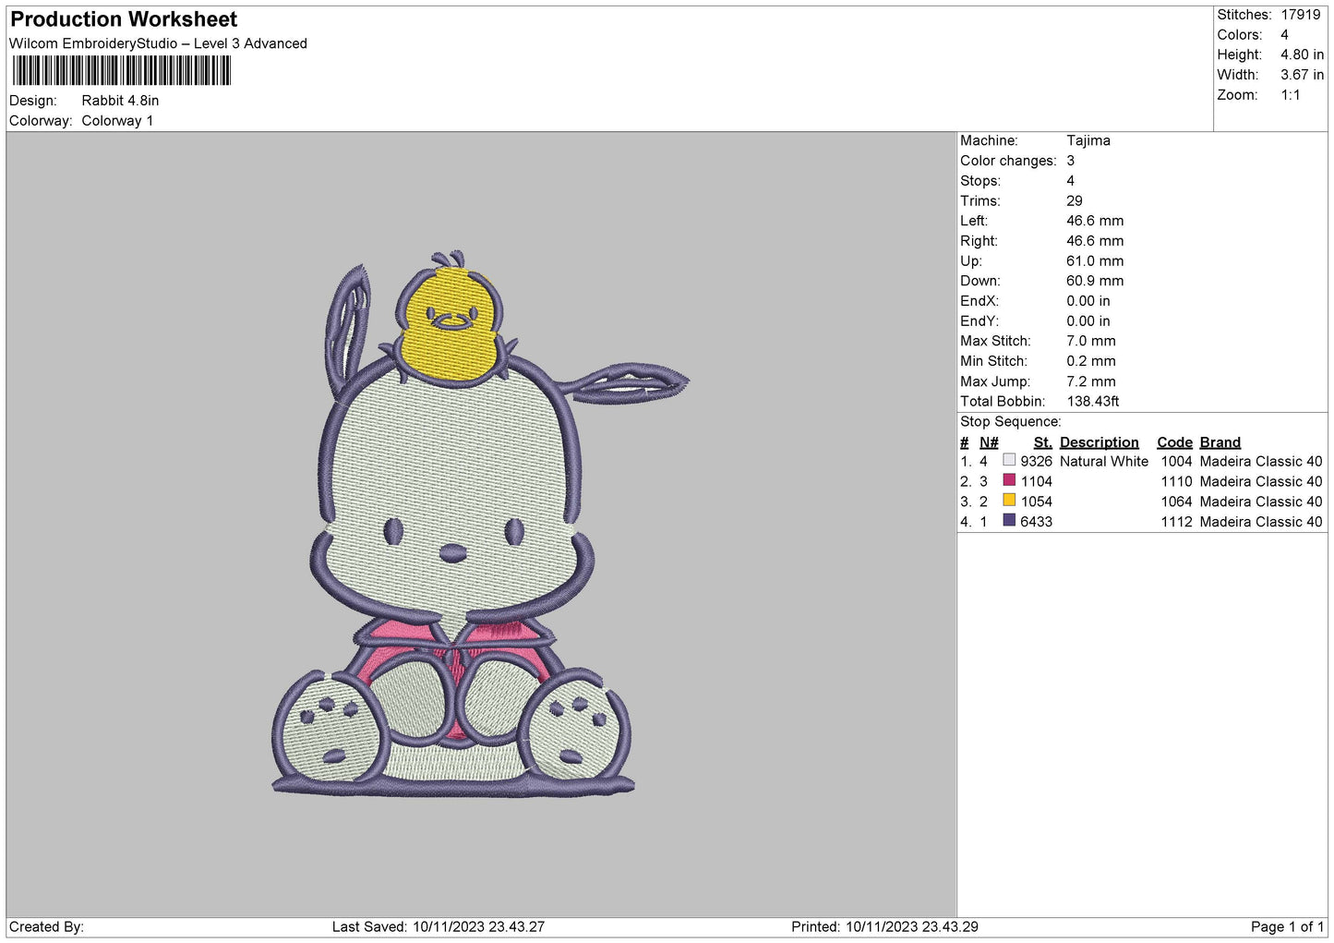Click the 'Description' column header

pos(1100,442)
